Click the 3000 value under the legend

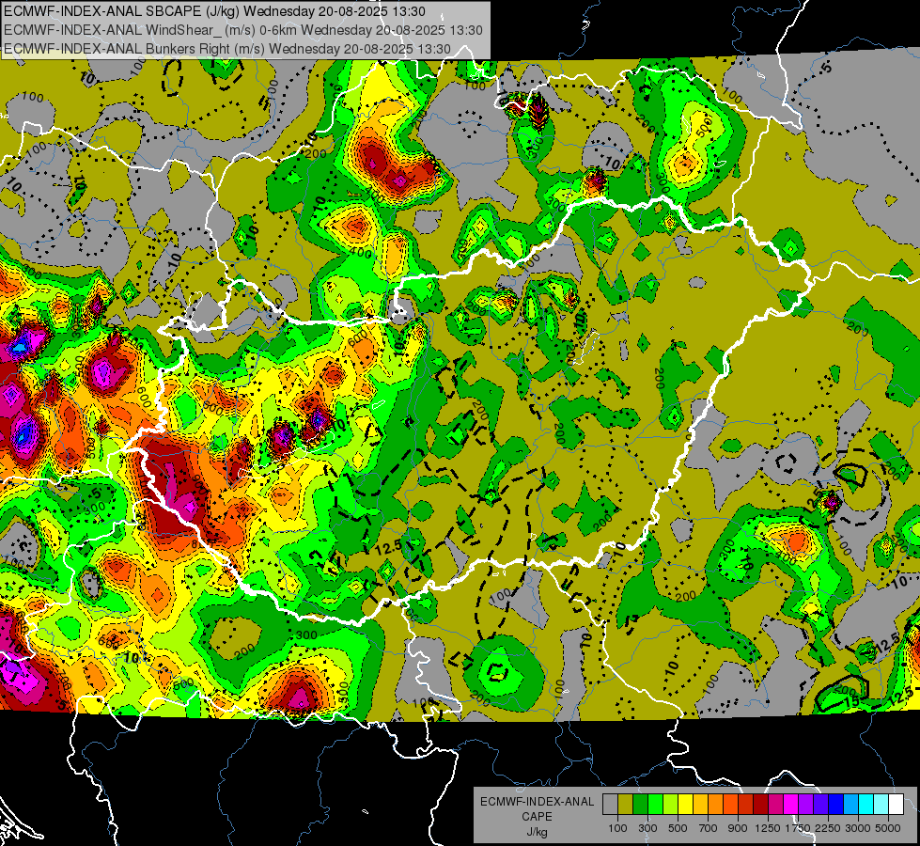858,828
